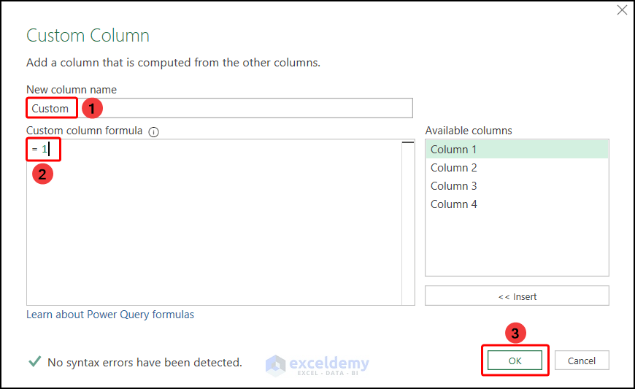
Task: Place cursor in the custom column formula box
Action: (x=212, y=226)
